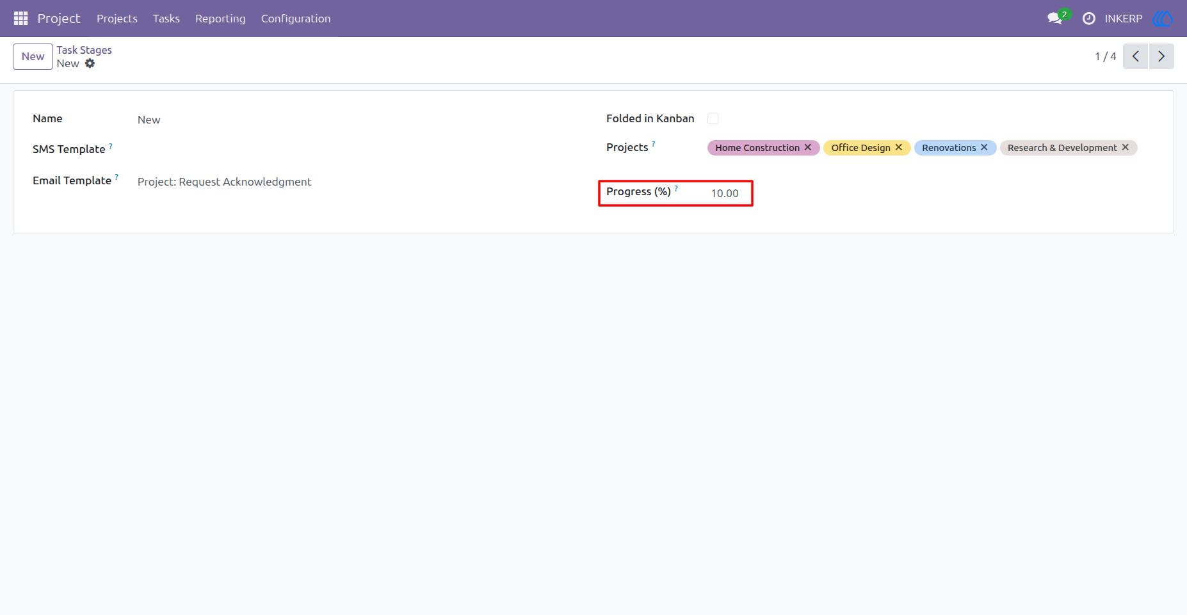Edit the Progress (%) value 10.00
This screenshot has width=1187, height=615.
tap(725, 193)
